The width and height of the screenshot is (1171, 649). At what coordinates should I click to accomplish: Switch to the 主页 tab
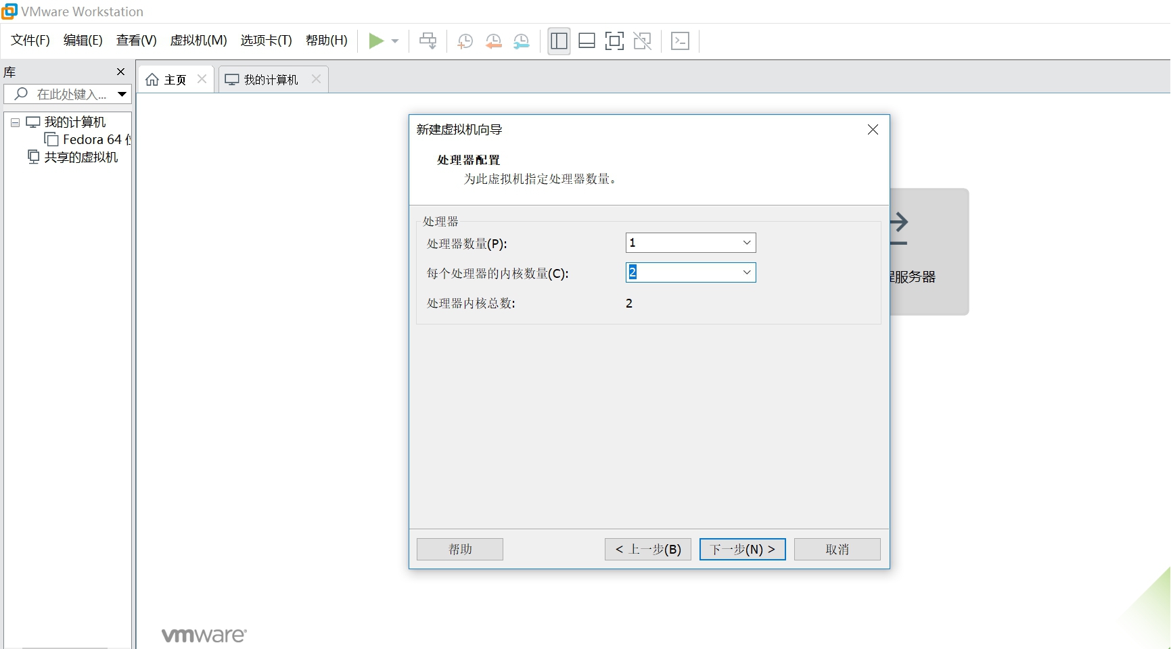(173, 79)
